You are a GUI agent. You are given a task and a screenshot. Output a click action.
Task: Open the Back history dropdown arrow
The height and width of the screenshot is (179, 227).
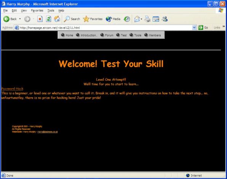click(x=20, y=19)
